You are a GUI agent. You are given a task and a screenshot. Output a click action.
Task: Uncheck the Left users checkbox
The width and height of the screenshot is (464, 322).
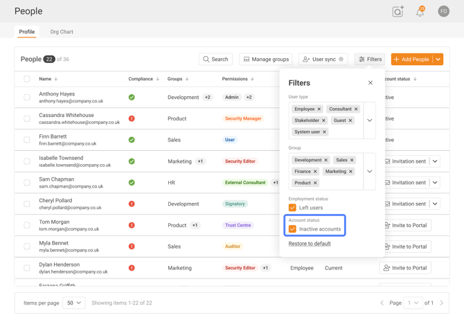coord(292,208)
